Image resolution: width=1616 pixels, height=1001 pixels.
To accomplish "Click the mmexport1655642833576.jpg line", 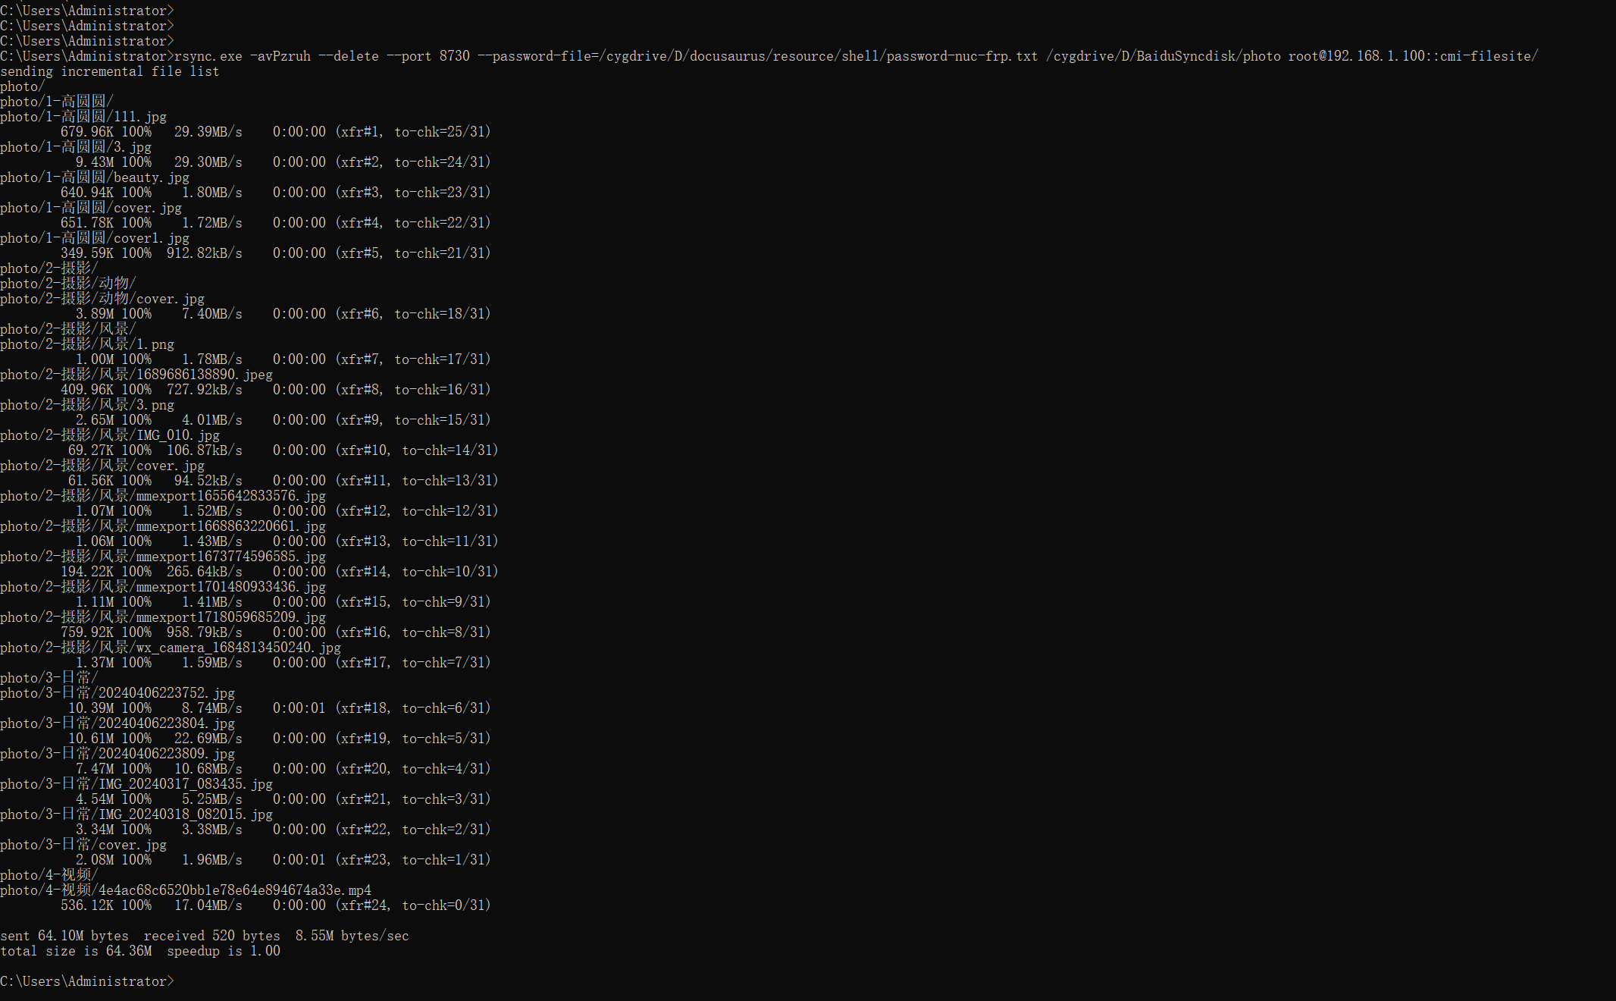I will coord(163,496).
